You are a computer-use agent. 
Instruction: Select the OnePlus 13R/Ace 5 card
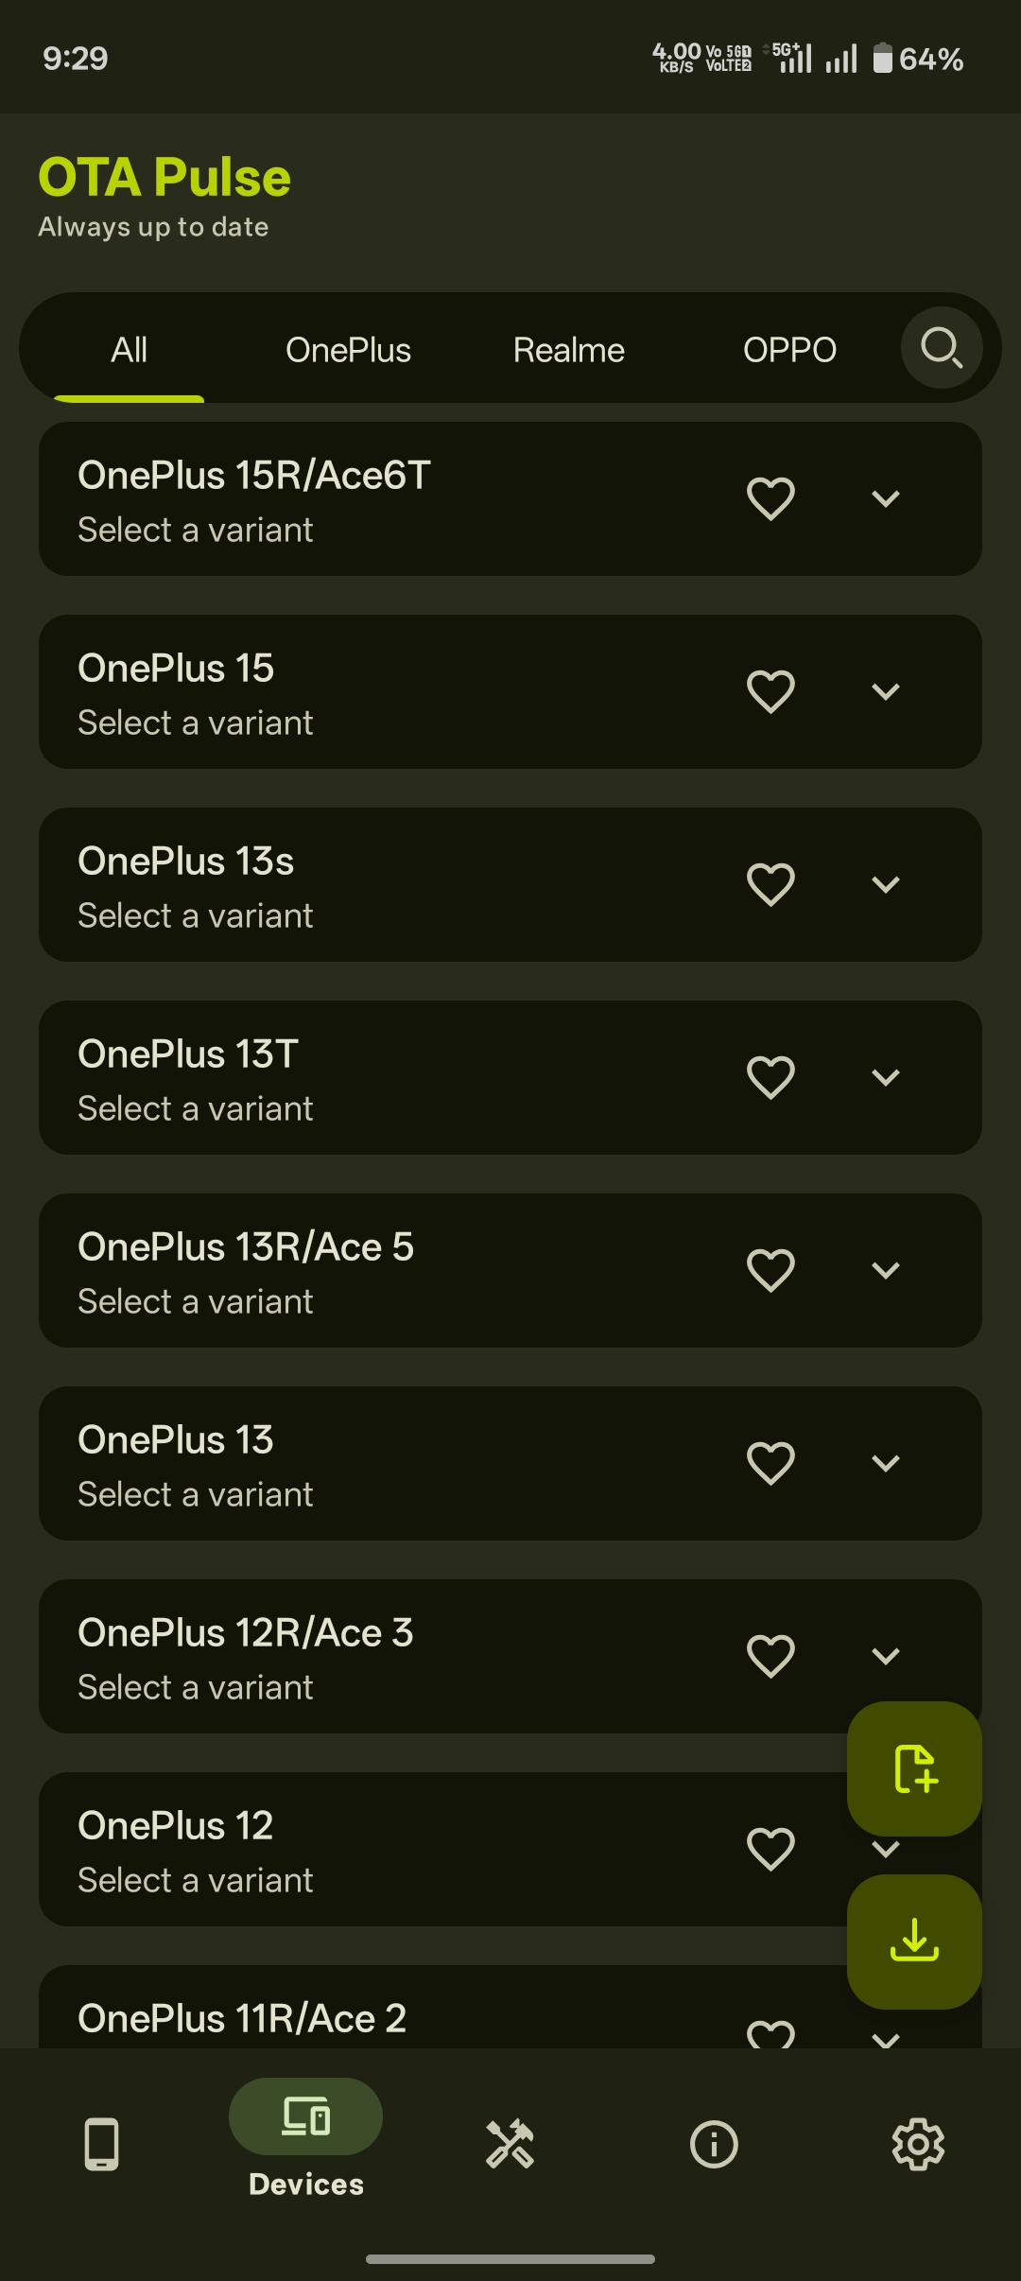point(378,1271)
